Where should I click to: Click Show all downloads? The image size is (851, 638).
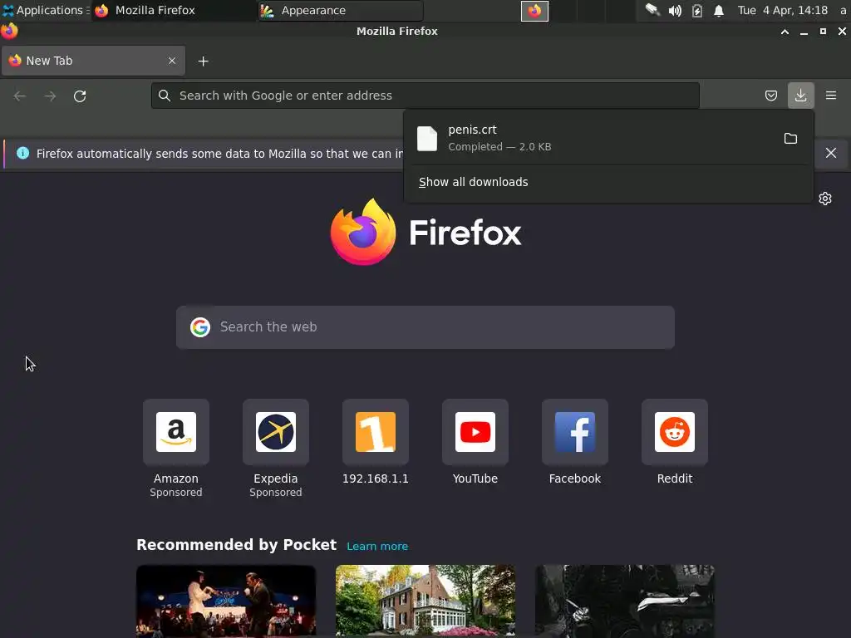(473, 182)
